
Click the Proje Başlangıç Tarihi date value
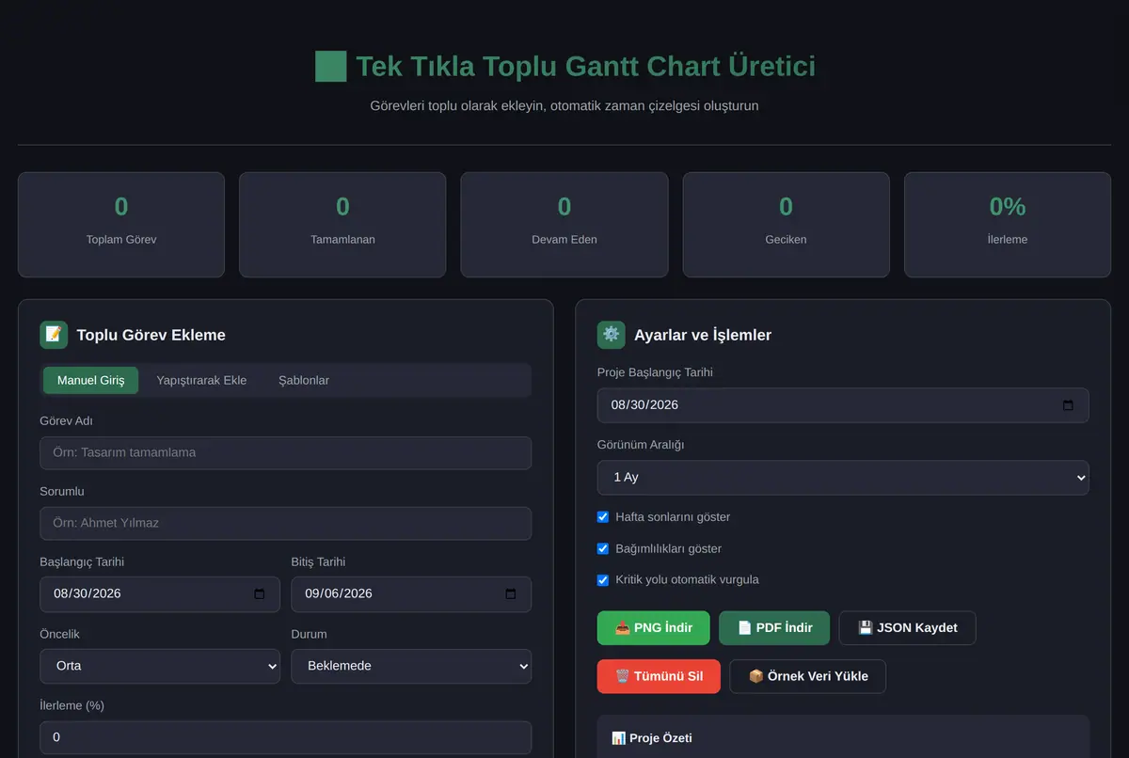(x=644, y=405)
